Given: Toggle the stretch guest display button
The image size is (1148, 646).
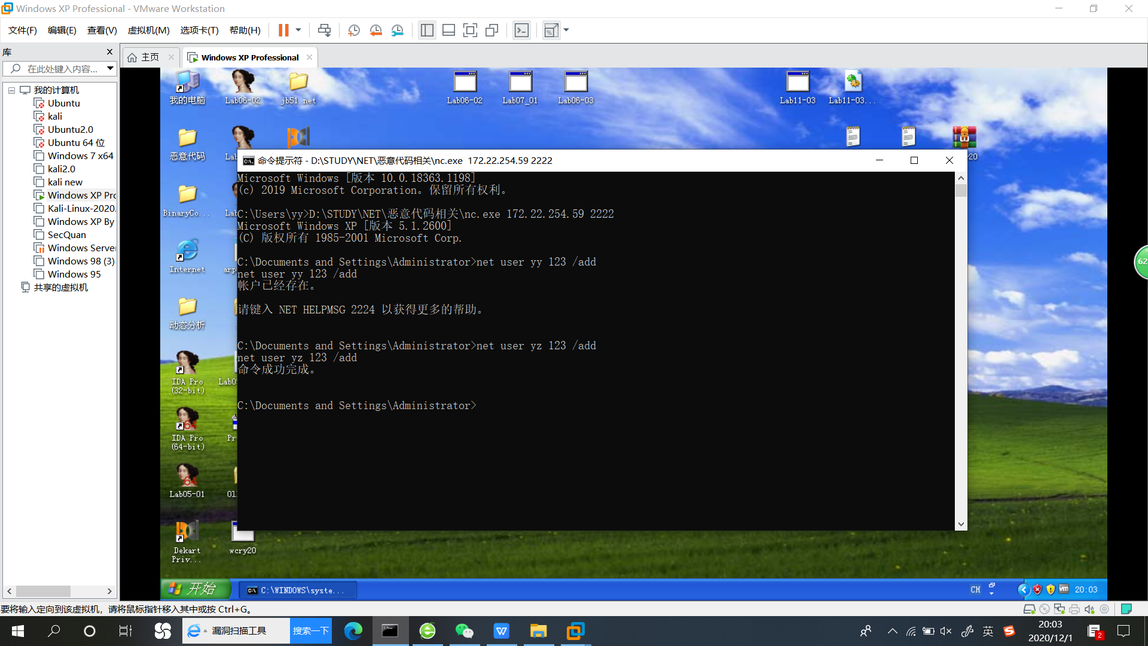Looking at the screenshot, I should 551,31.
